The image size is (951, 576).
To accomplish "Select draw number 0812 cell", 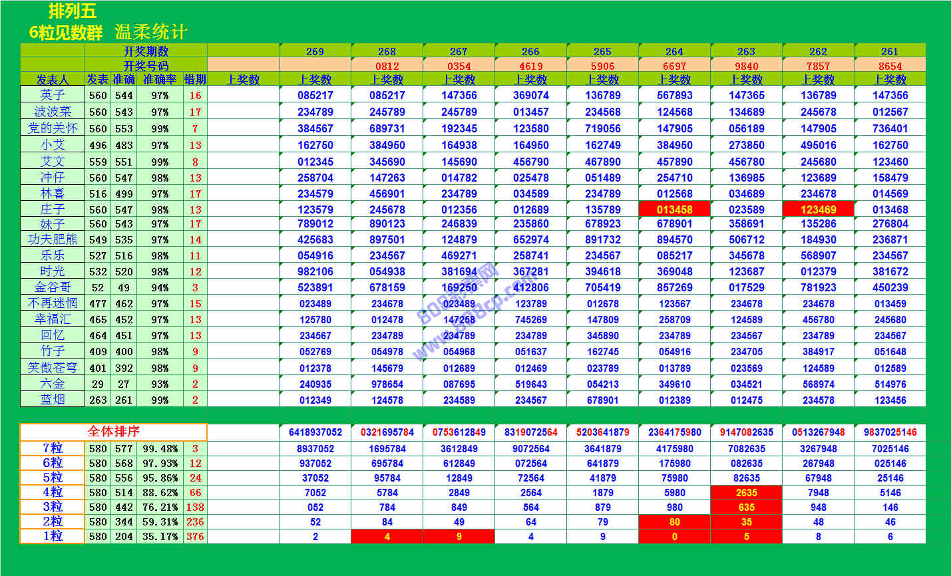I will tap(387, 66).
